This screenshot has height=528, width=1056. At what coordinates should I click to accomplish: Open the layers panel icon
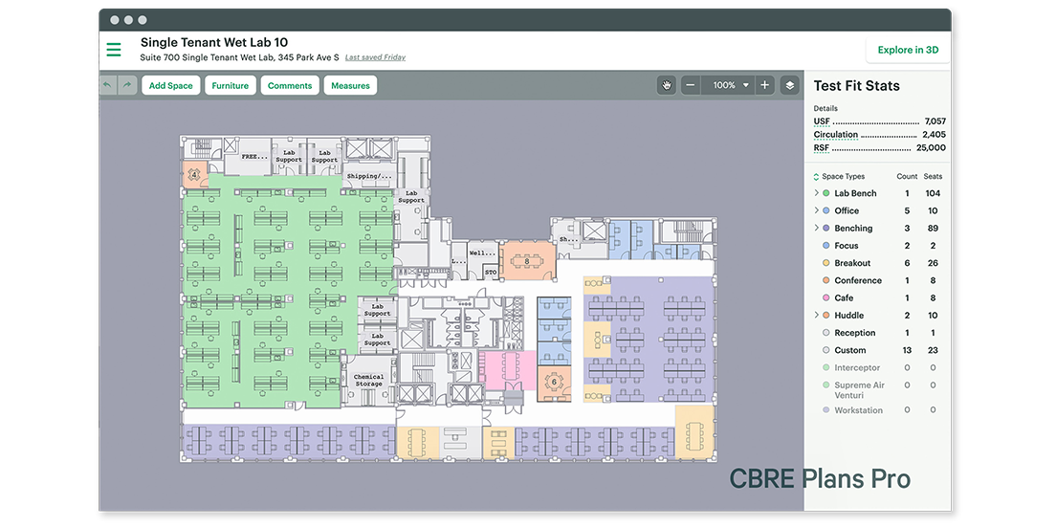[x=789, y=85]
